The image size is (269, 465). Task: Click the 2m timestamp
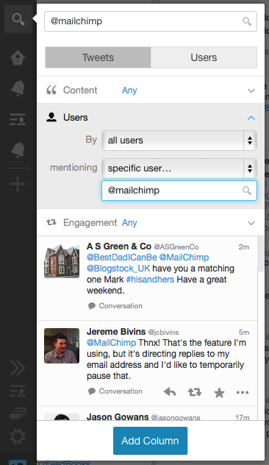[x=244, y=246]
